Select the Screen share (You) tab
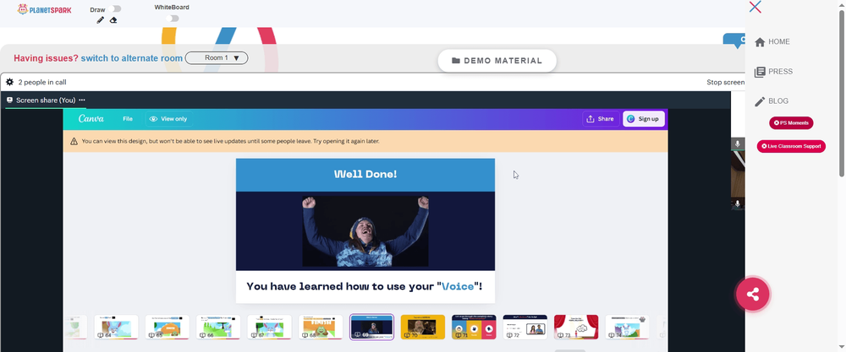 coord(46,100)
